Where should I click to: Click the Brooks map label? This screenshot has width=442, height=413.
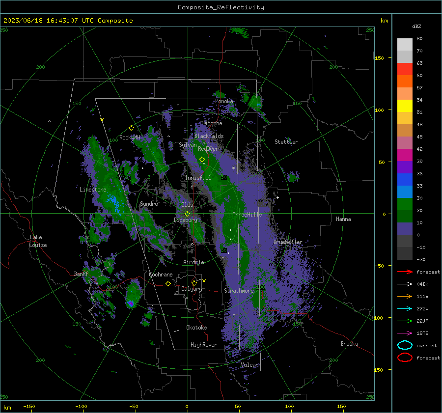tap(349, 344)
